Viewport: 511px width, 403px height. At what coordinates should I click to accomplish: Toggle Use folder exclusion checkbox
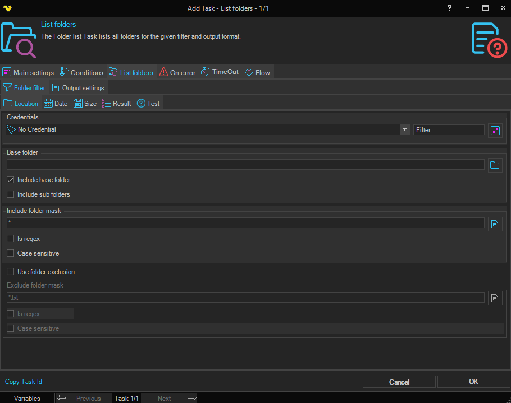[11, 272]
